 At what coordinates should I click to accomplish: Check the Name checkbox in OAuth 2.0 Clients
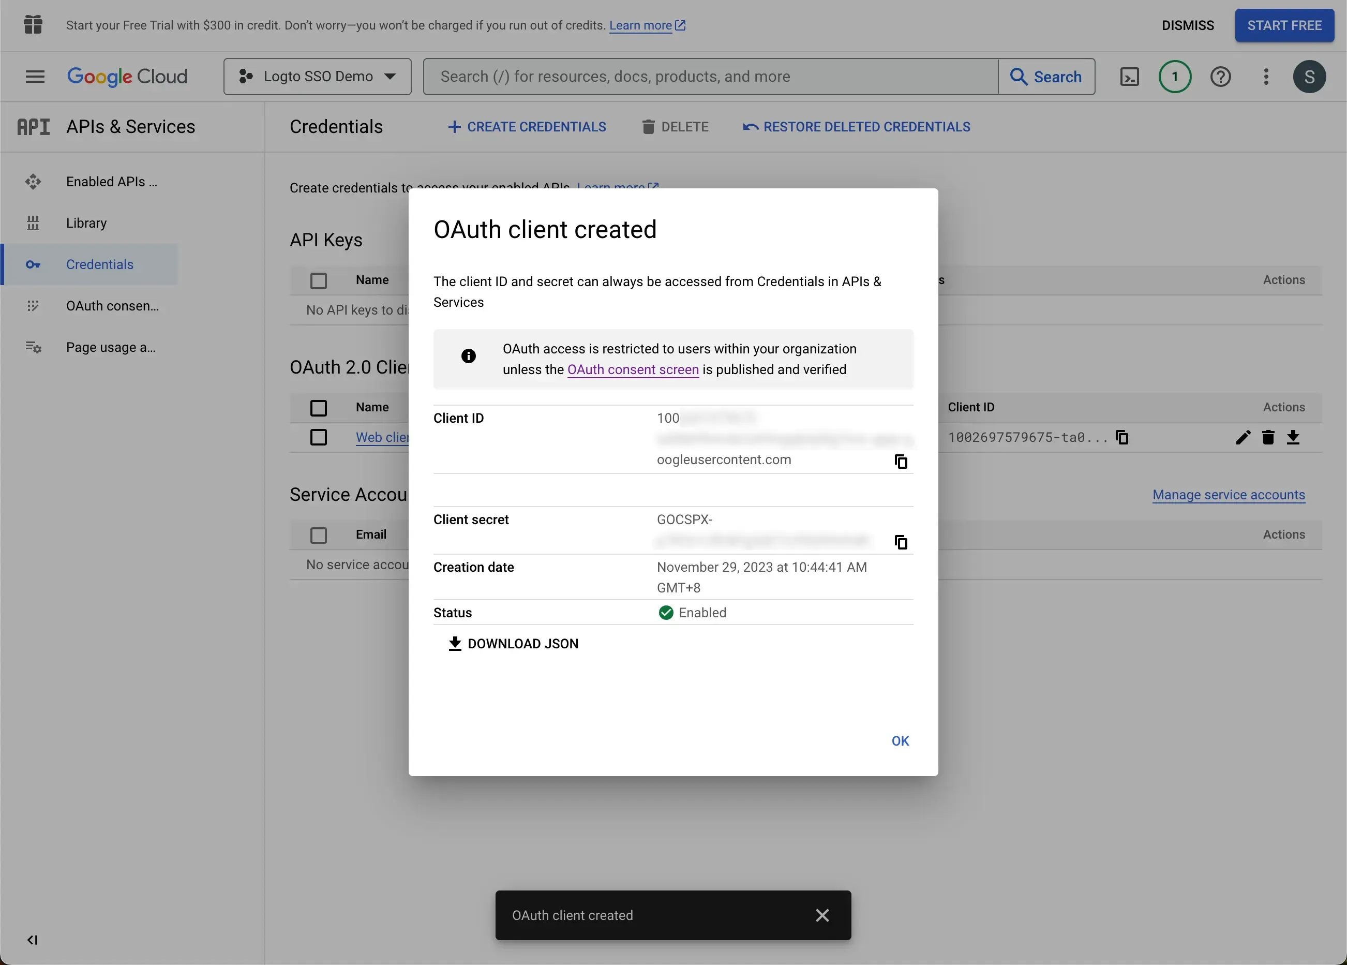point(319,407)
